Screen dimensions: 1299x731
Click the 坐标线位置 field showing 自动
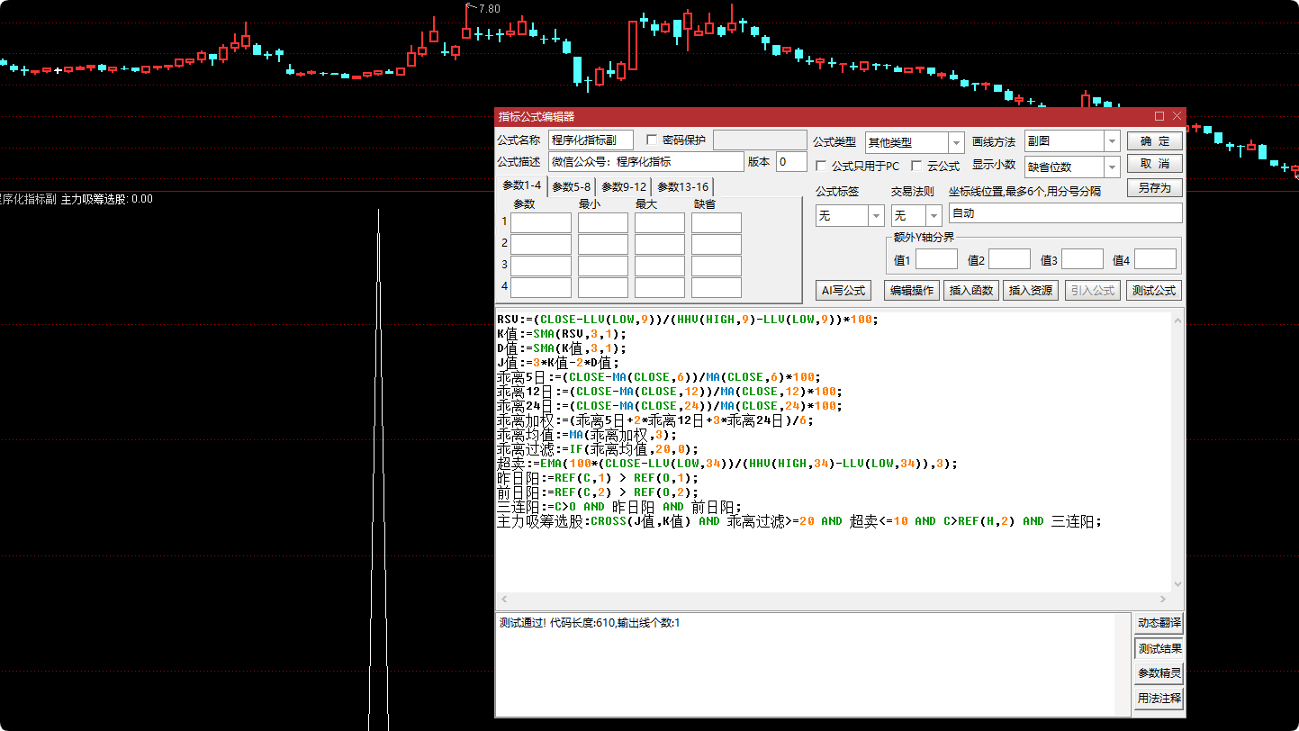pyautogui.click(x=1065, y=213)
